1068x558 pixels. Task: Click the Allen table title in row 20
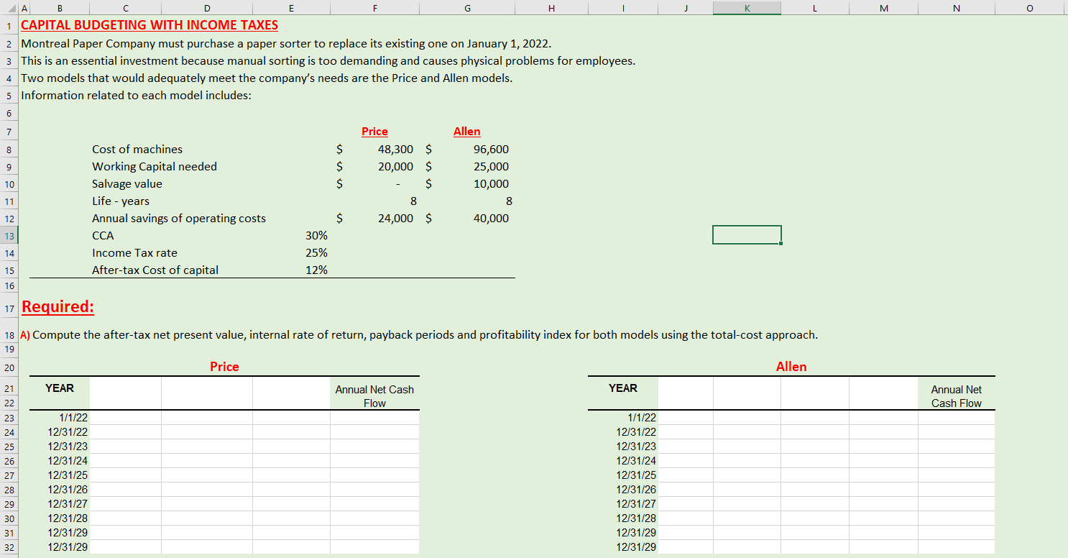(791, 367)
